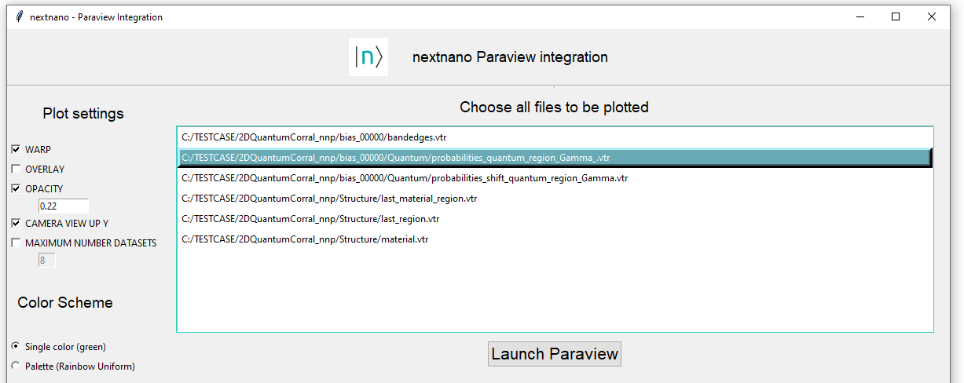The height and width of the screenshot is (383, 964).
Task: Enable the OVERLAY checkbox
Action: [16, 169]
